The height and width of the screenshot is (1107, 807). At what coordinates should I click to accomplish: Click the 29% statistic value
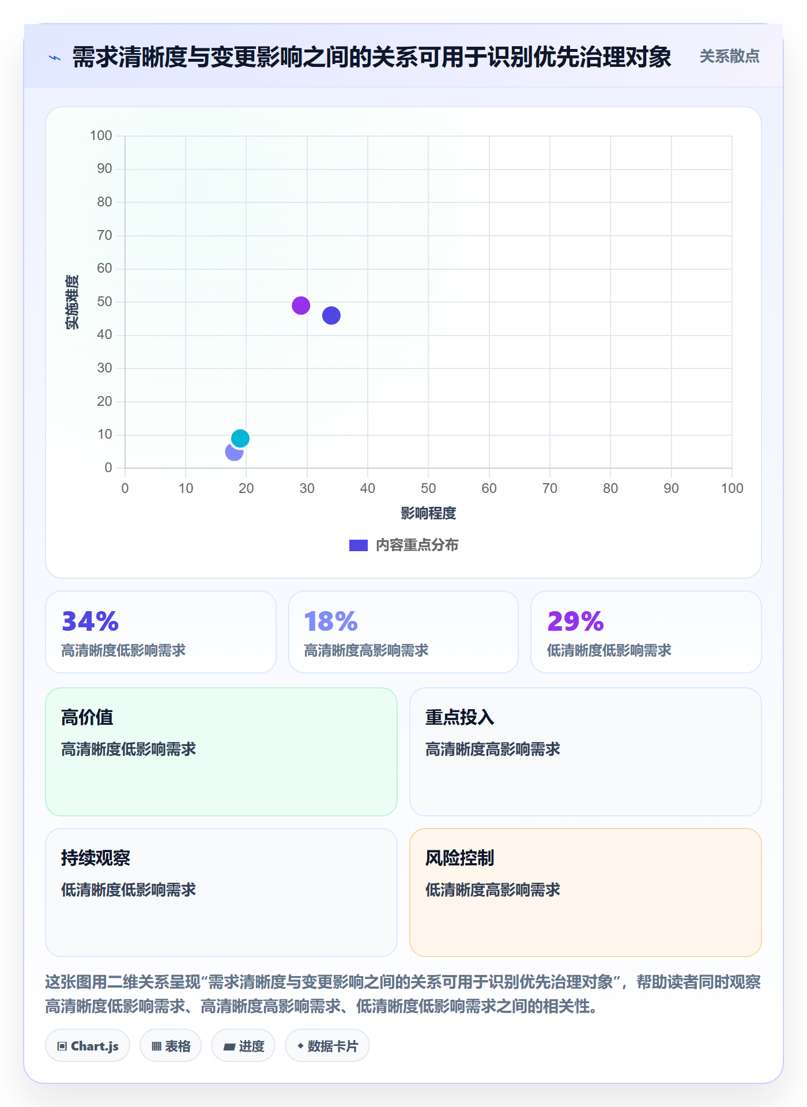tap(575, 621)
